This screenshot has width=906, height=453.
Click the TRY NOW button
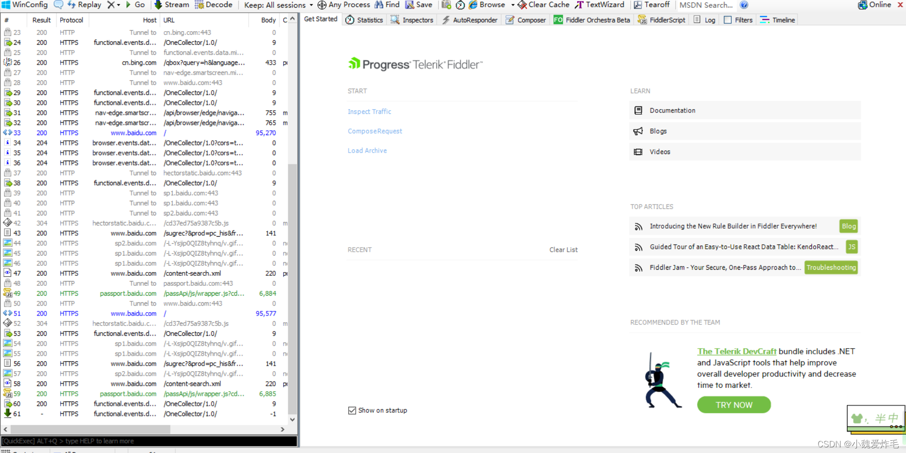[x=734, y=405]
